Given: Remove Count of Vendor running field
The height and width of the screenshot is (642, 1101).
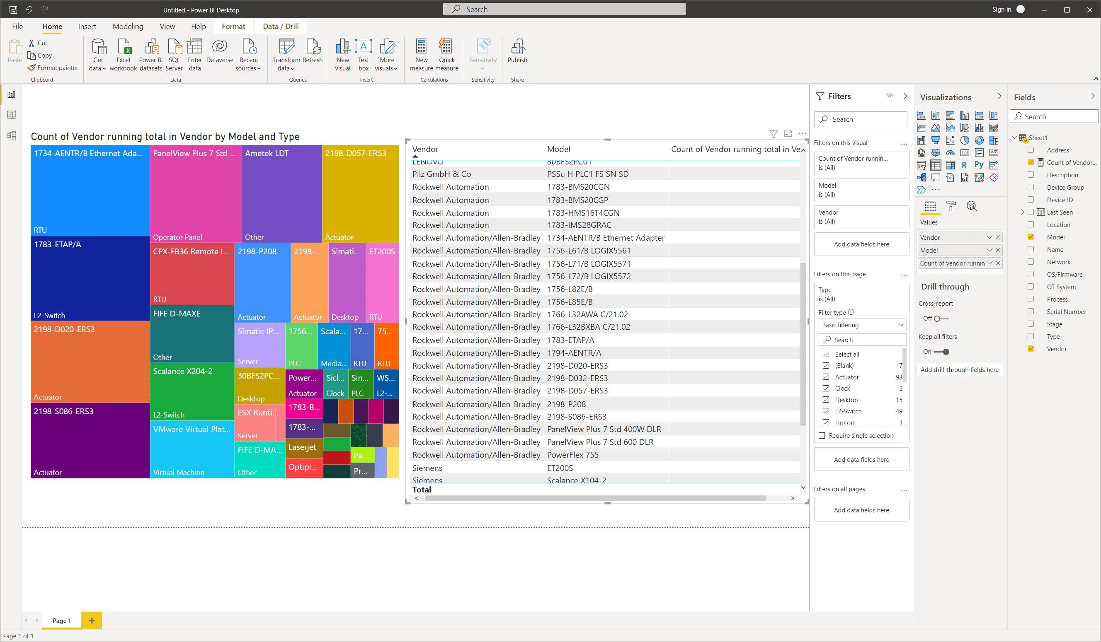Looking at the screenshot, I should point(998,263).
